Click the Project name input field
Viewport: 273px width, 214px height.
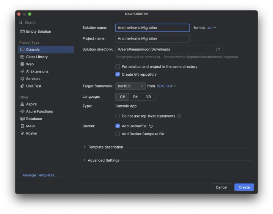(x=152, y=38)
